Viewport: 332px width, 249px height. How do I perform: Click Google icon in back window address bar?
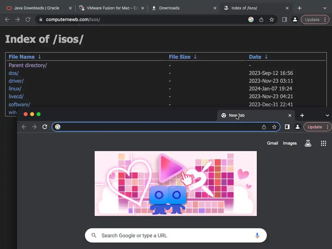[251, 19]
